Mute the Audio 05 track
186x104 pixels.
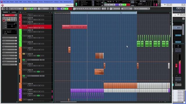tap(24, 18)
